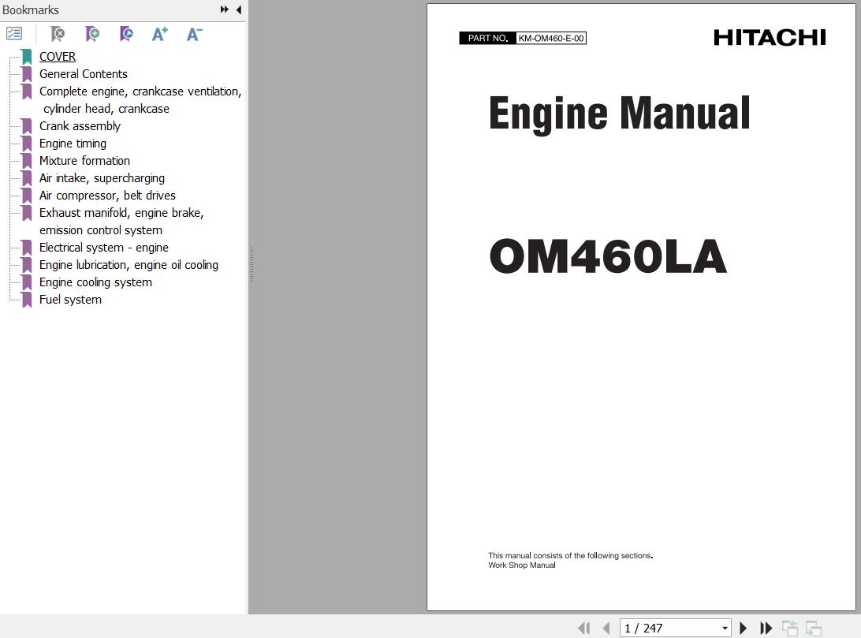Open the Engine cooling system bookmark
The width and height of the screenshot is (861, 638).
pyautogui.click(x=95, y=282)
